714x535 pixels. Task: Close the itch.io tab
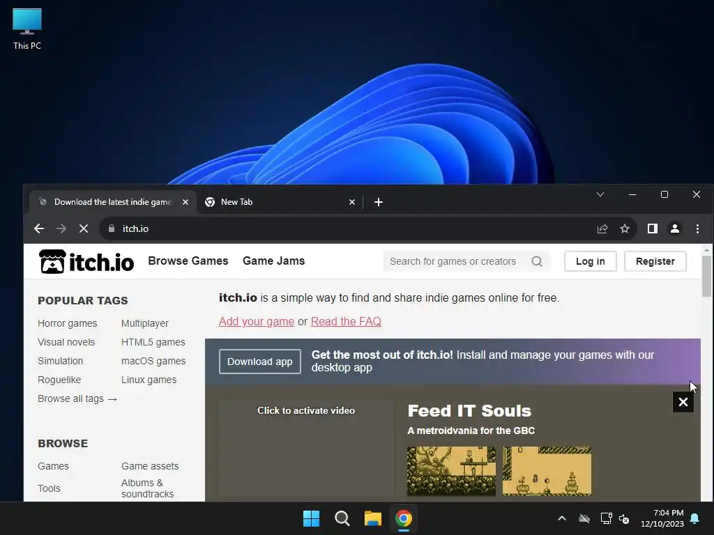click(185, 202)
